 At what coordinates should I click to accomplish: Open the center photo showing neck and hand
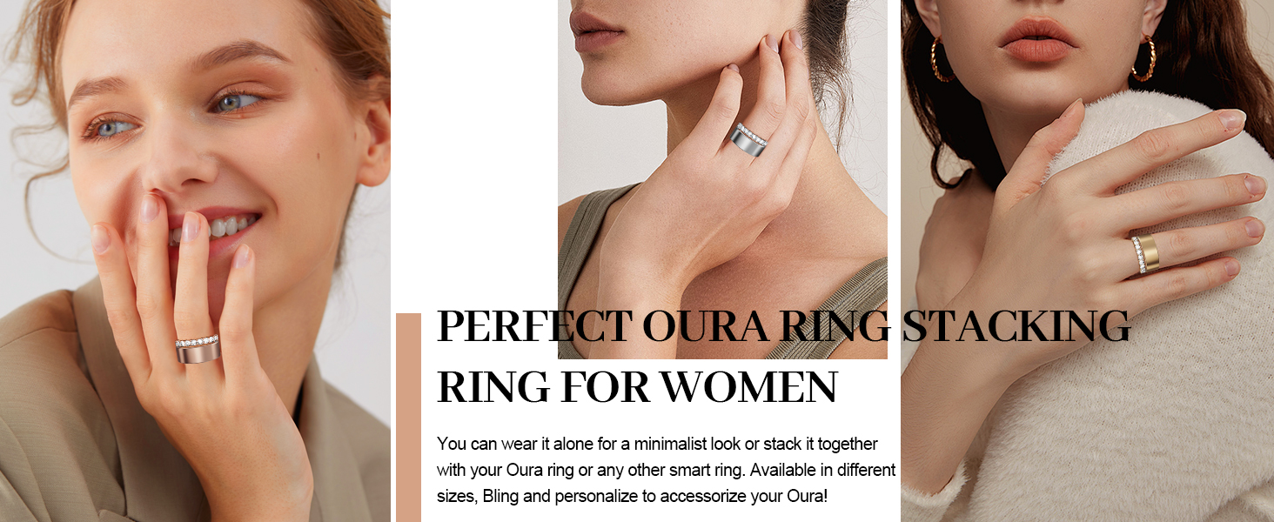click(722, 179)
